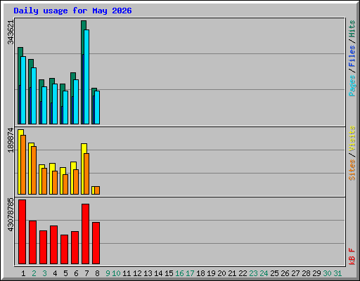The image size is (360, 281).
Task: Click day 26 on the x-axis
Action: coord(285,273)
